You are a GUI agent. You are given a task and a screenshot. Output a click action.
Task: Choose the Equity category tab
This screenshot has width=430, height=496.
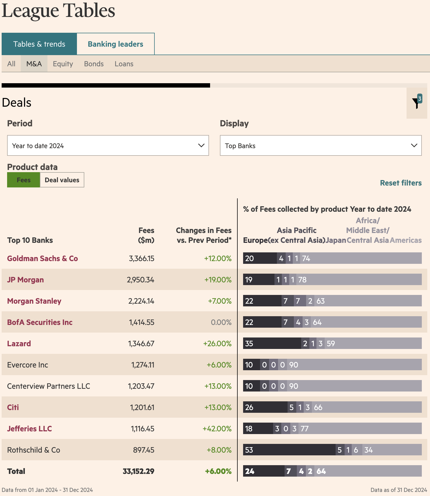click(x=63, y=64)
